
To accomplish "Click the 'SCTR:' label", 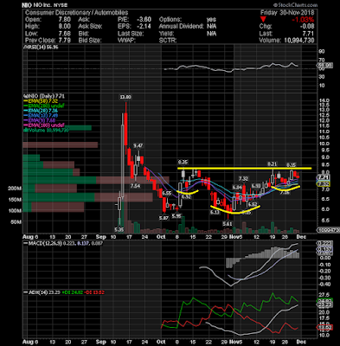I will [x=168, y=40].
